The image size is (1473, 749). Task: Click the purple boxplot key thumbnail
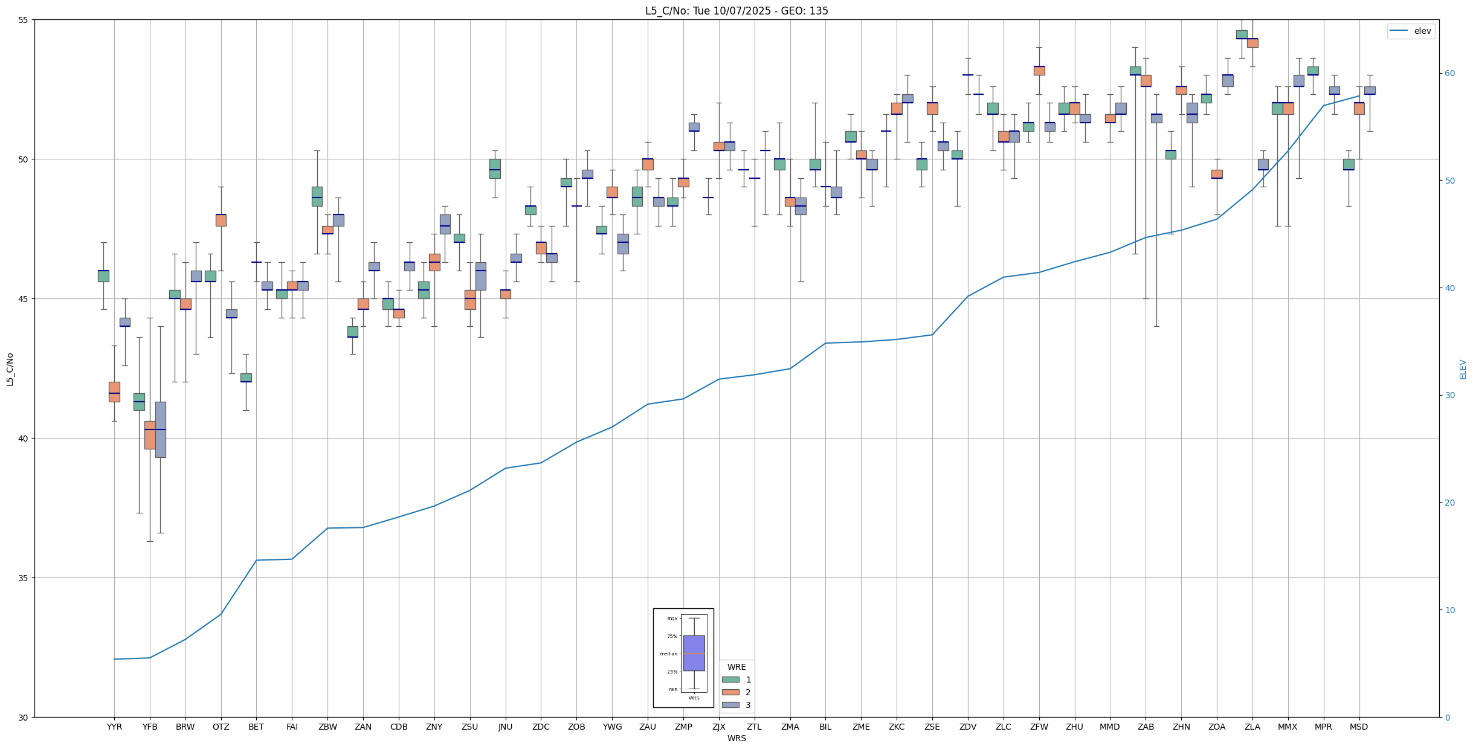pyautogui.click(x=694, y=653)
